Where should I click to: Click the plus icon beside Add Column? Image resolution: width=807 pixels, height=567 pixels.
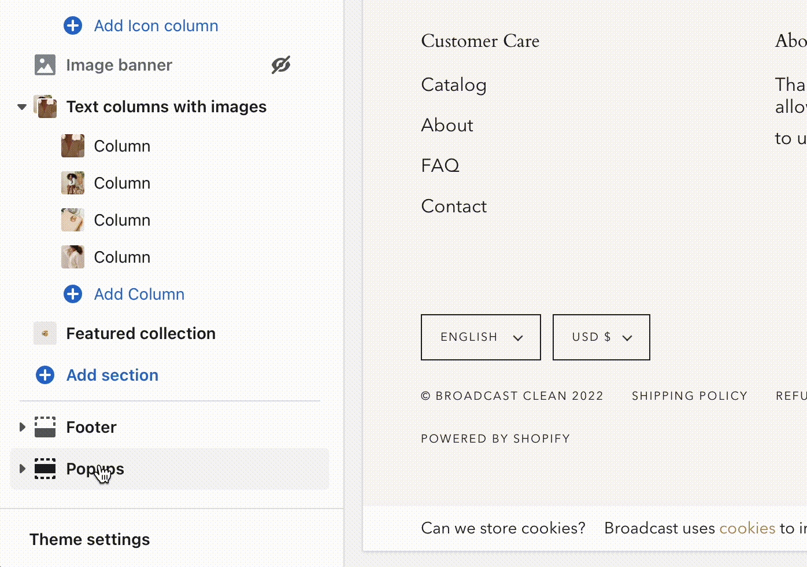[x=73, y=294]
